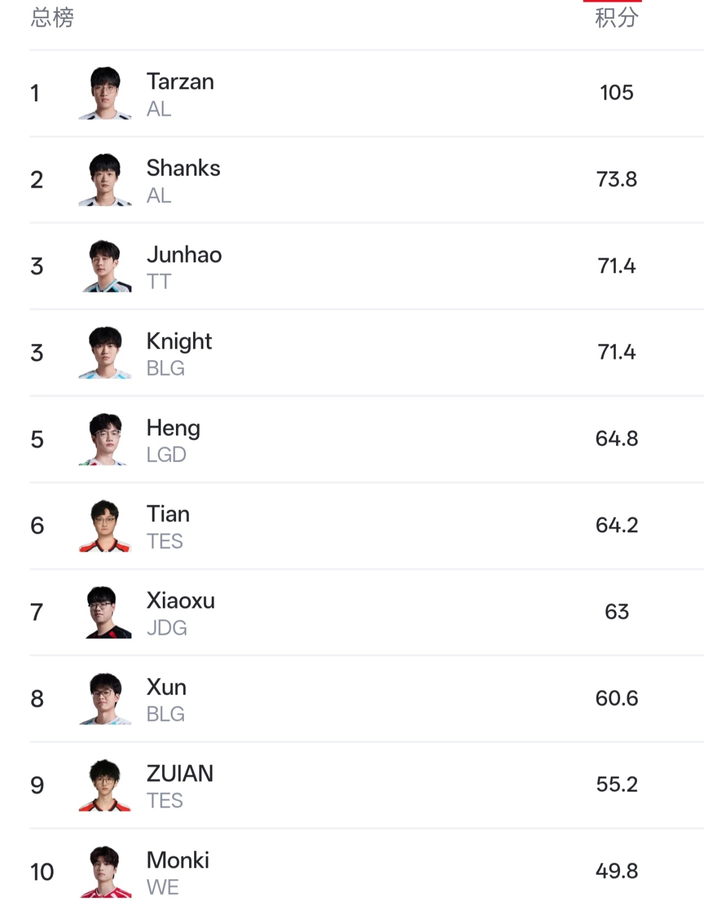
Task: Click the LGD team label under Heng
Action: click(x=166, y=455)
